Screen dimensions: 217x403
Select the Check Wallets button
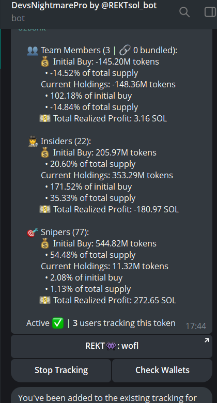[x=162, y=370]
